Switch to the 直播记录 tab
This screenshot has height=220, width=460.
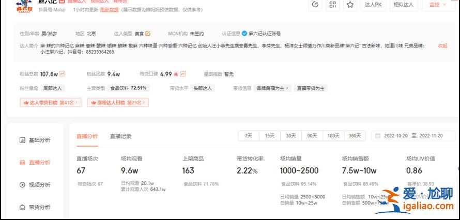120,136
